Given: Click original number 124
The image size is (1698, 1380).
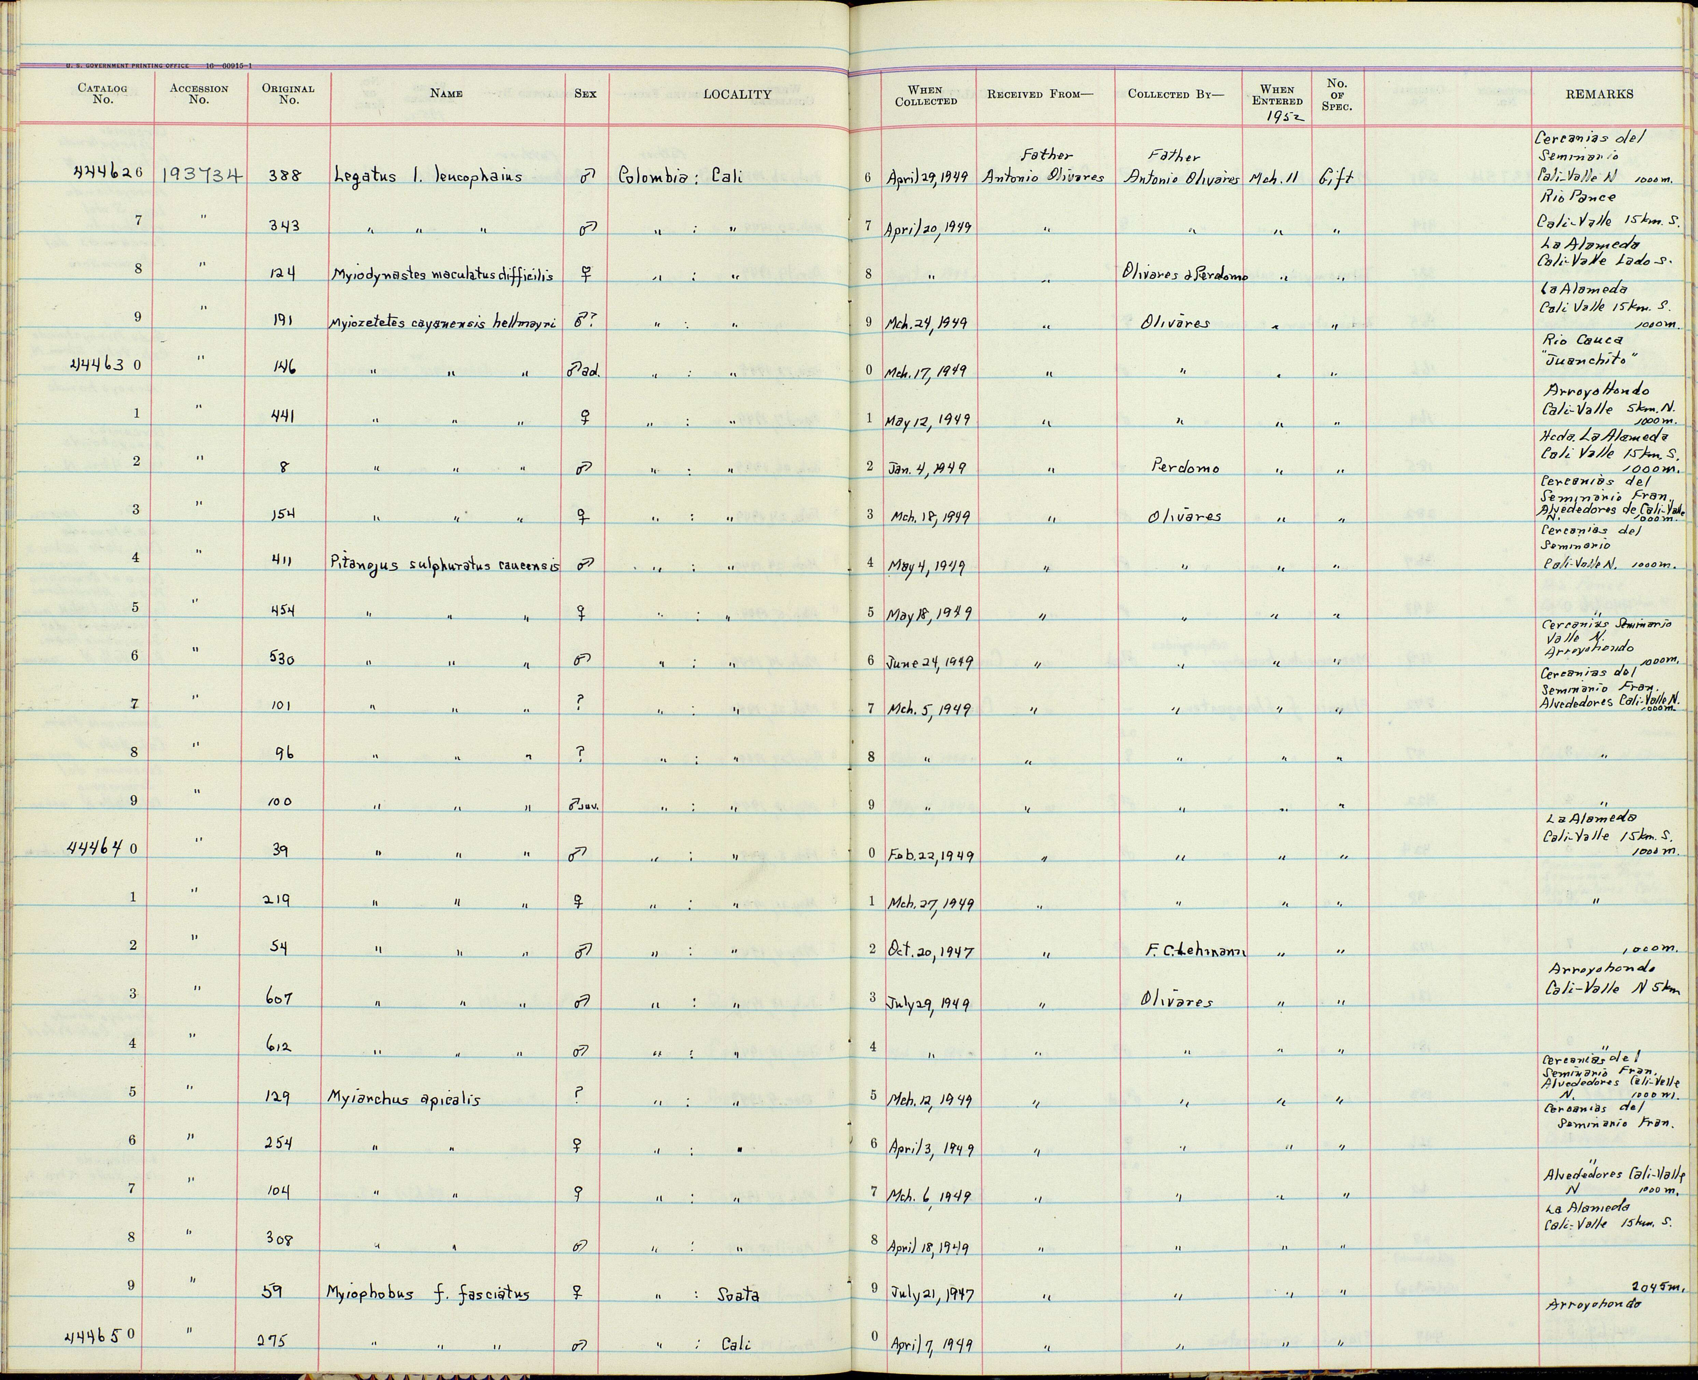Looking at the screenshot, I should pyautogui.click(x=283, y=274).
